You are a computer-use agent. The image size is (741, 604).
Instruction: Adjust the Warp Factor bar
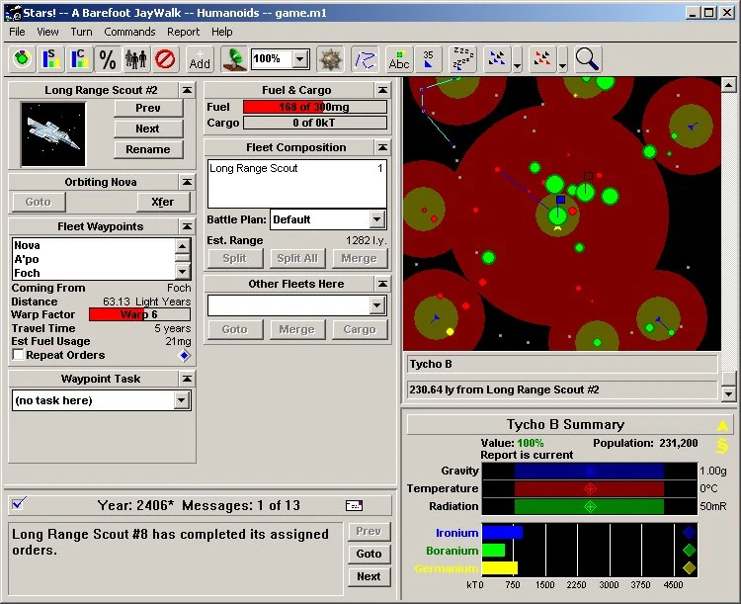pyautogui.click(x=140, y=314)
